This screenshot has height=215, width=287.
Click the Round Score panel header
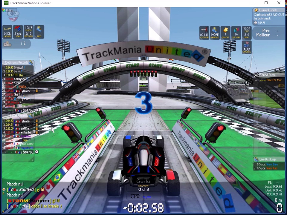269,75
